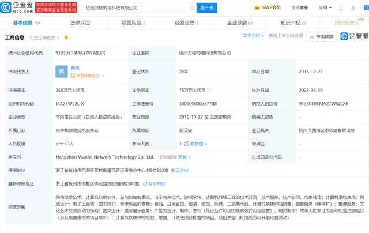Switch to the 基本信息 tab
The image size is (369, 233).
point(27,23)
